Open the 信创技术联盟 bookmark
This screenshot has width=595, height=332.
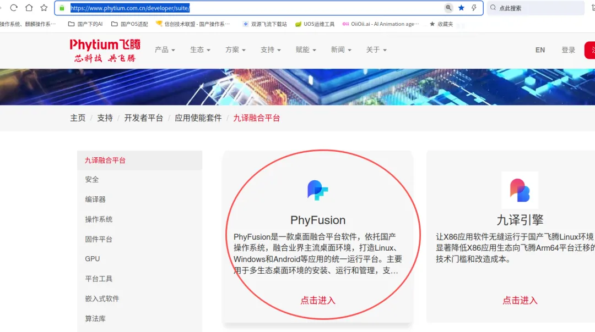pos(193,24)
